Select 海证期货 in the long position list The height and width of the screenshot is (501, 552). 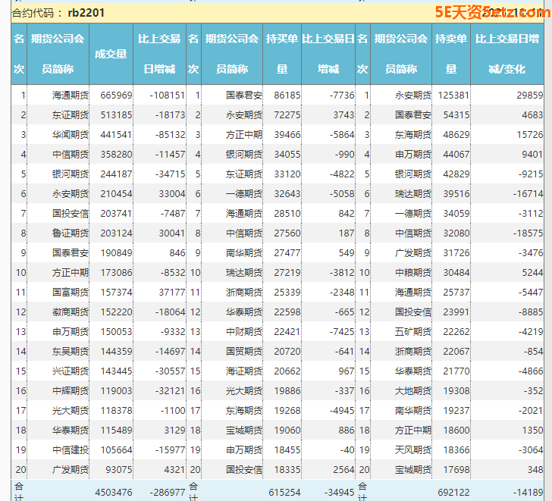[244, 371]
